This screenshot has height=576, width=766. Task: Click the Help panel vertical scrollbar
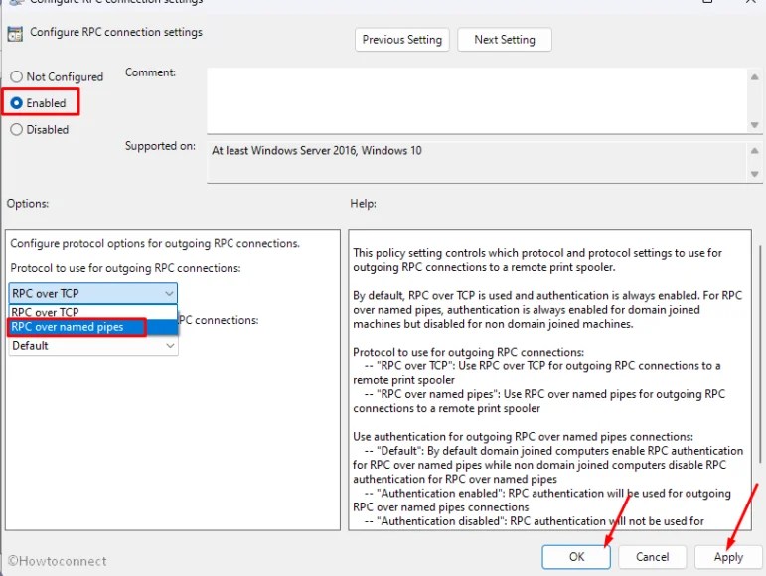[760, 354]
